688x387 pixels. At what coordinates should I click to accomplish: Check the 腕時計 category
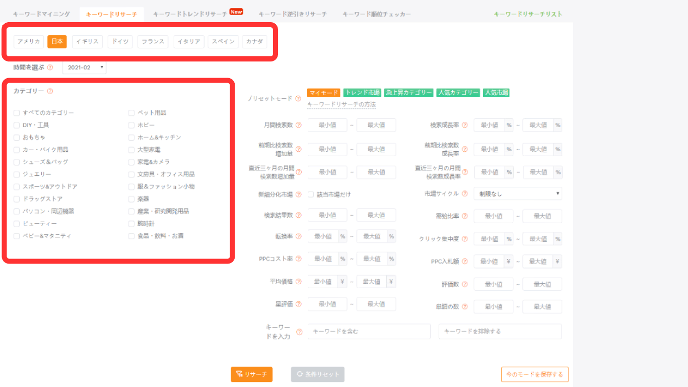pos(131,224)
